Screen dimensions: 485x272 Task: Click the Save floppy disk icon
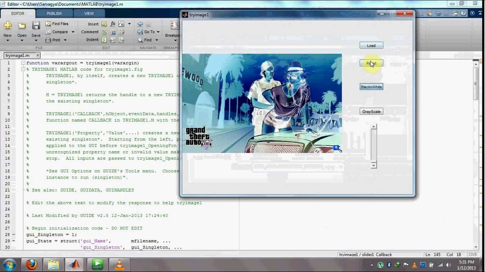coord(36,26)
